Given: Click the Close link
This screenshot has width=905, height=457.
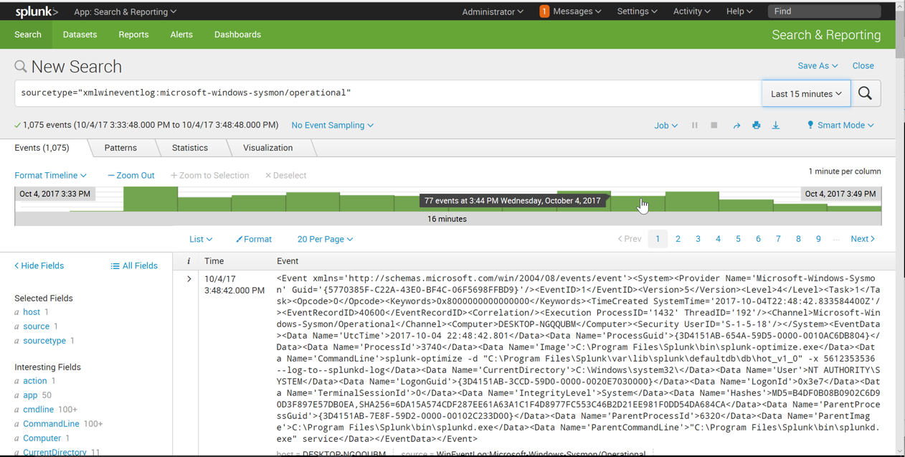Looking at the screenshot, I should tap(863, 65).
